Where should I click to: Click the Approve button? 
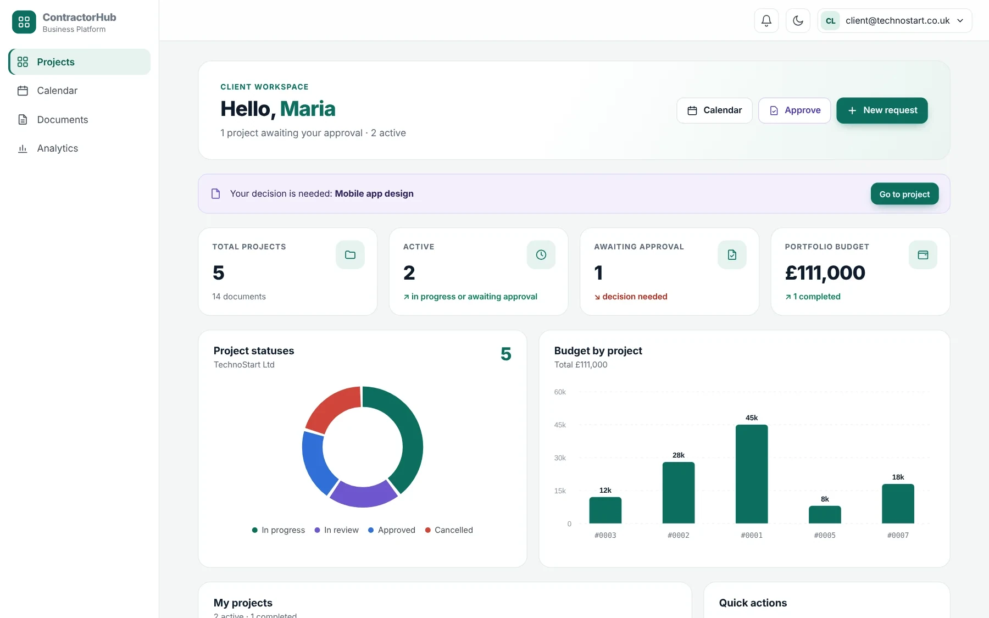(794, 110)
